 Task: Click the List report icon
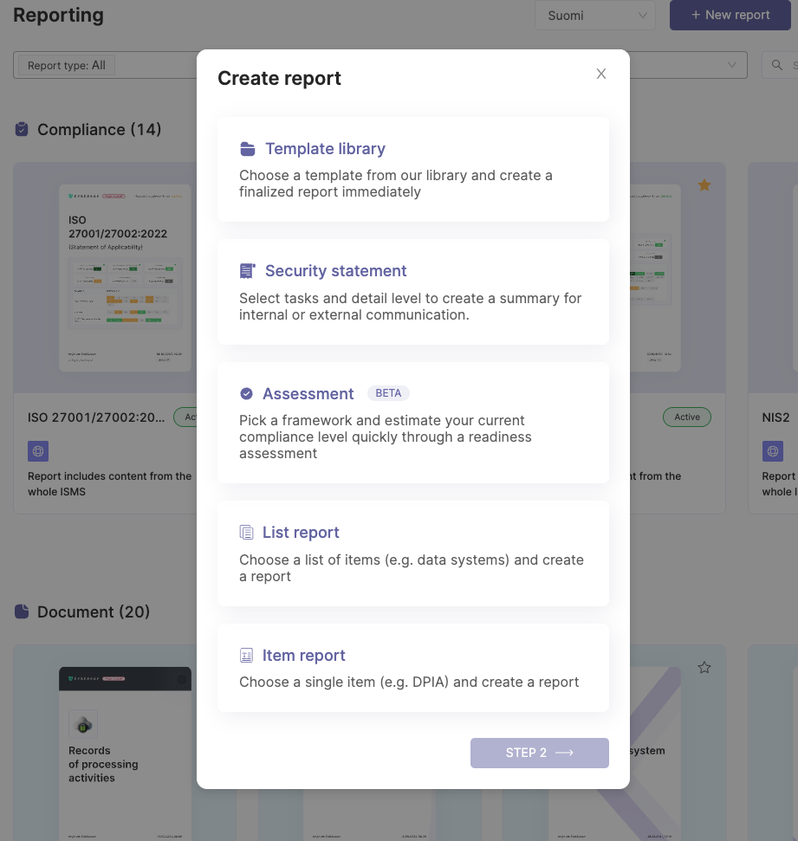246,533
